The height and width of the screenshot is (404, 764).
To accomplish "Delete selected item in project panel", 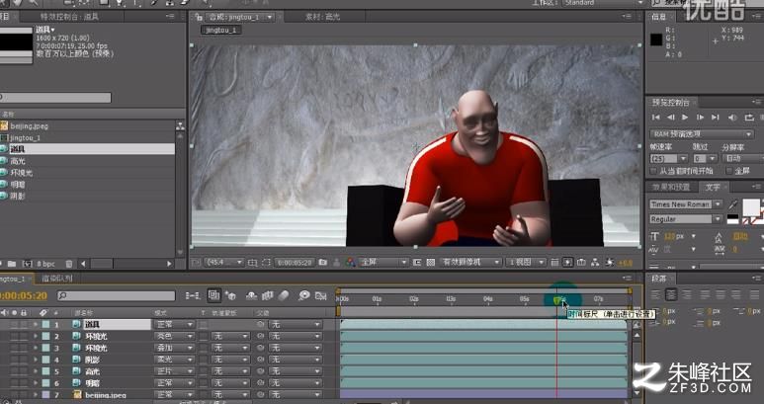I will (x=69, y=264).
